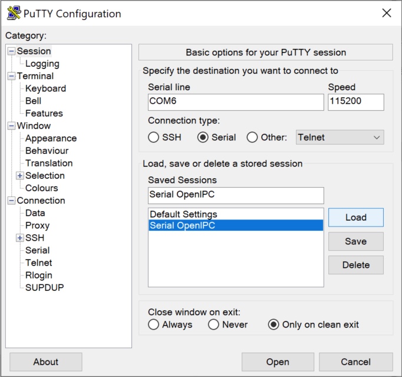Select the Serial connection type radio

(203, 137)
